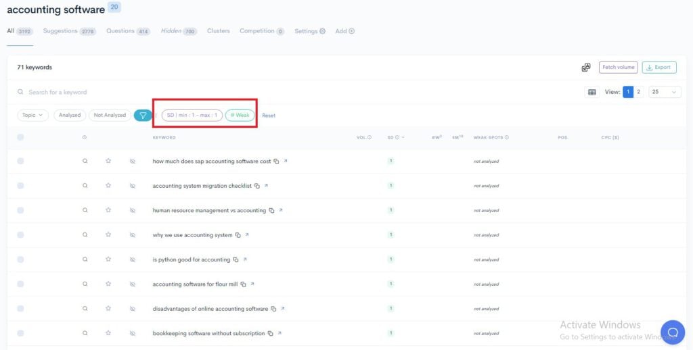Click the 71 keywords count text

35,68
